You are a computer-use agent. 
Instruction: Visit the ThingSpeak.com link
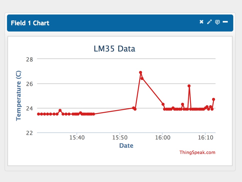click(x=197, y=152)
